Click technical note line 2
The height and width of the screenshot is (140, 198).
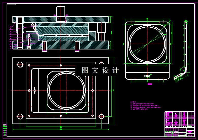(145, 106)
